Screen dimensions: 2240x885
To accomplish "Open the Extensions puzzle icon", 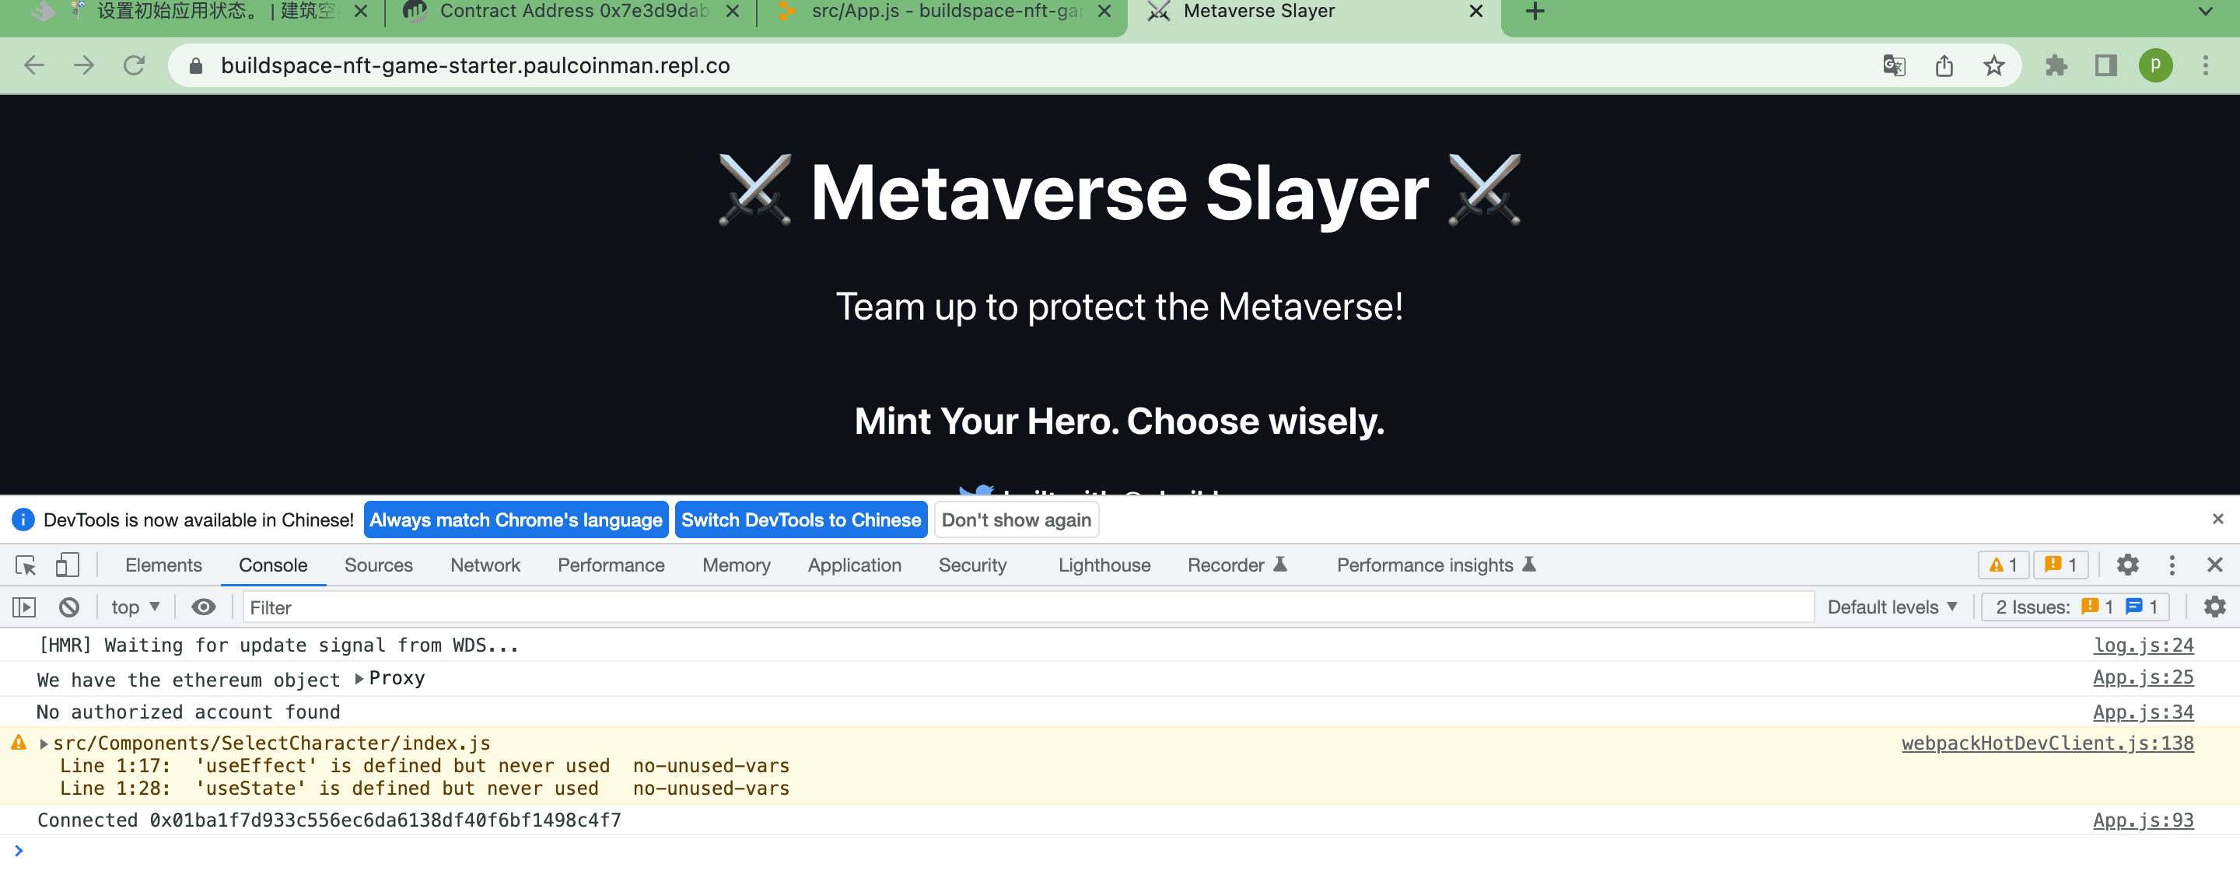I will (2056, 65).
